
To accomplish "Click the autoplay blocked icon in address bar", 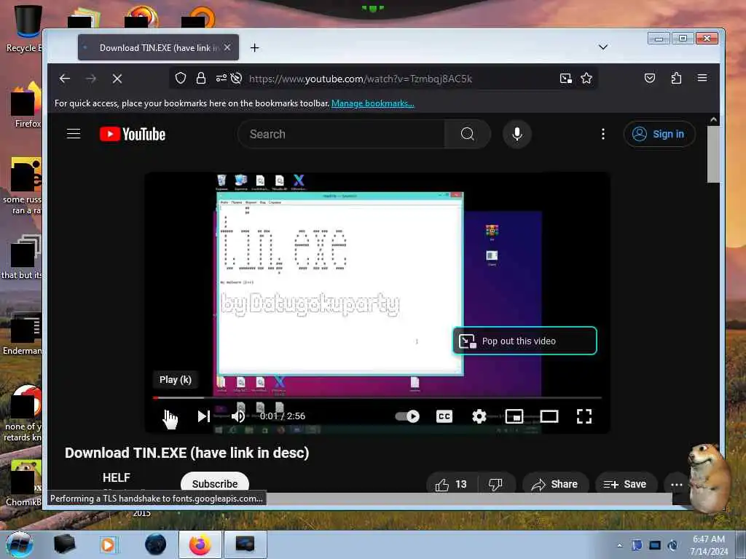I will click(x=237, y=78).
